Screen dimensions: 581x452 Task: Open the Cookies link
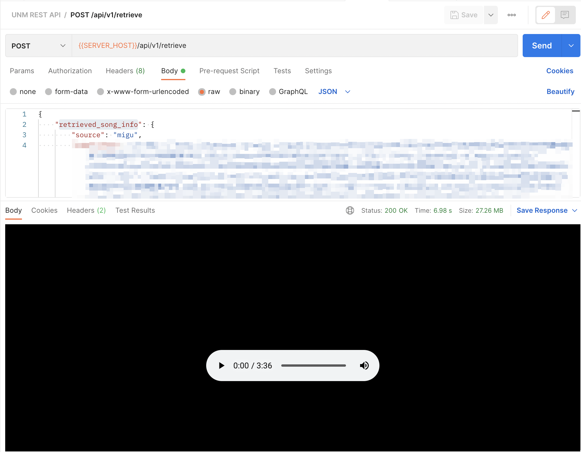coord(560,71)
